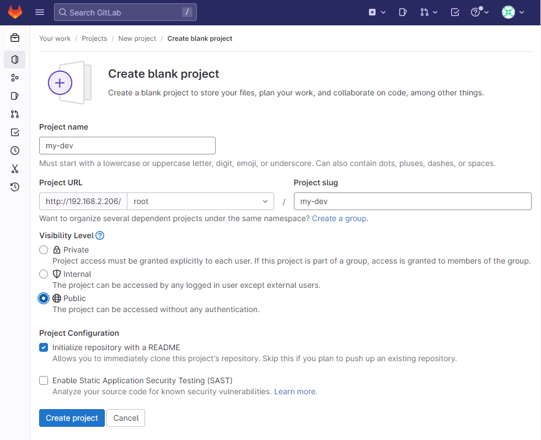Screen dimensions: 541x440
Task: Click the http://192.168.2.206/ URL prefix
Action: [x=83, y=201]
